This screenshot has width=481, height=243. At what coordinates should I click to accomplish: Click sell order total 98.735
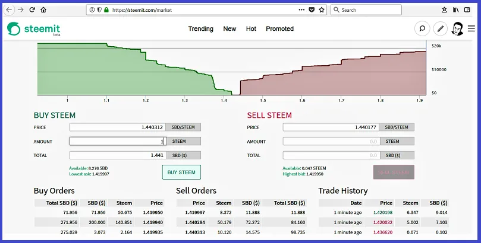(298, 232)
